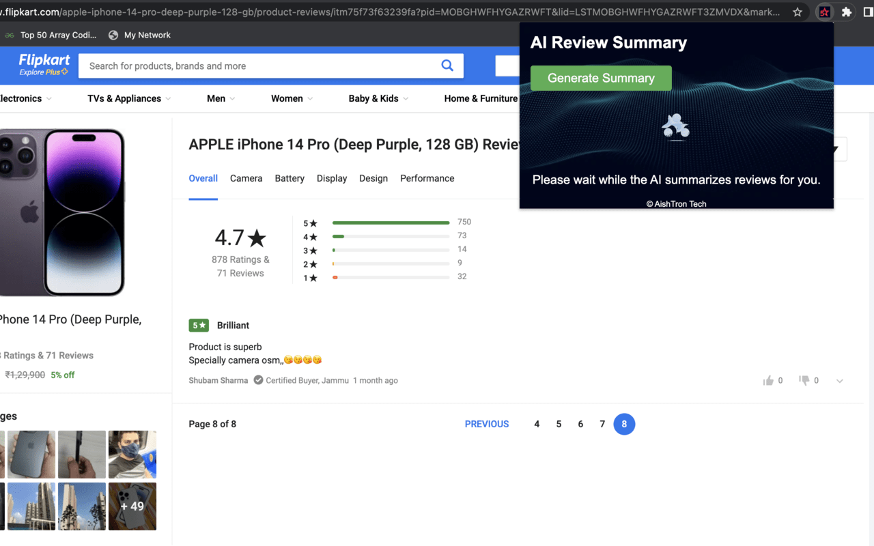The height and width of the screenshot is (546, 874).
Task: Click the 5% off discount text
Action: pyautogui.click(x=63, y=375)
